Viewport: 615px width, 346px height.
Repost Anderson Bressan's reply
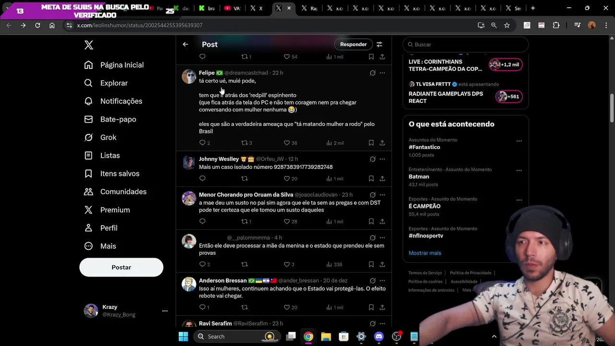click(x=244, y=307)
